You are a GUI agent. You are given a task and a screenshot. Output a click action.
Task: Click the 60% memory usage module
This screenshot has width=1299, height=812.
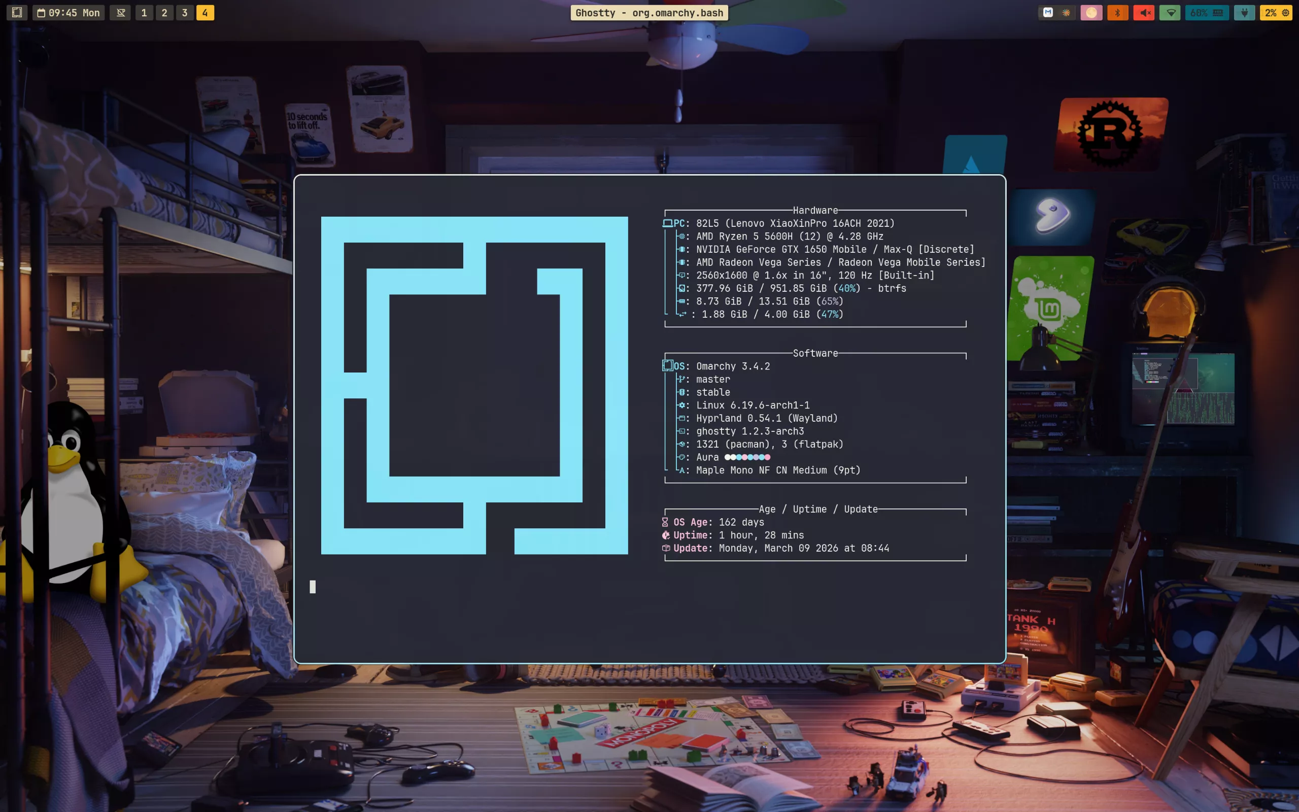pos(1206,12)
